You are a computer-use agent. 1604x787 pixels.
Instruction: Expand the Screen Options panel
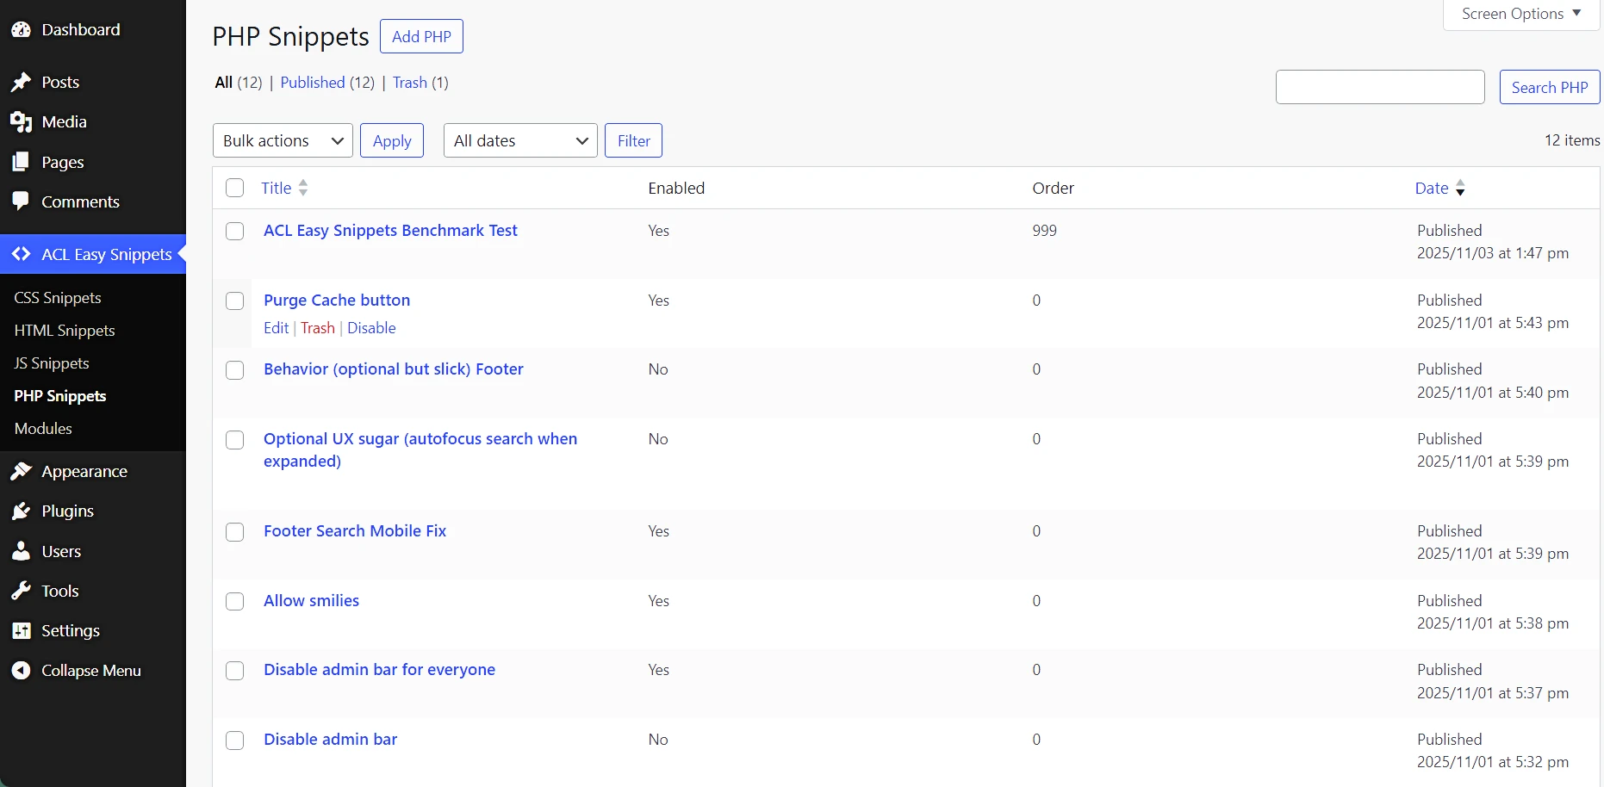pos(1520,14)
